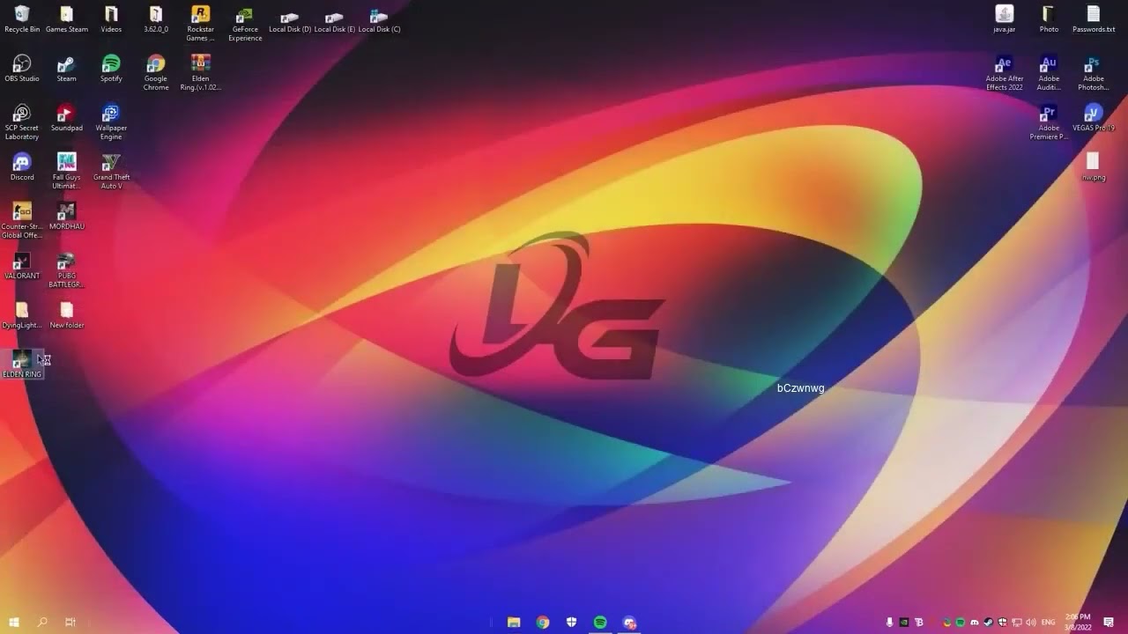Select the Google Chrome desktop shortcut
Image resolution: width=1128 pixels, height=634 pixels.
click(x=156, y=73)
